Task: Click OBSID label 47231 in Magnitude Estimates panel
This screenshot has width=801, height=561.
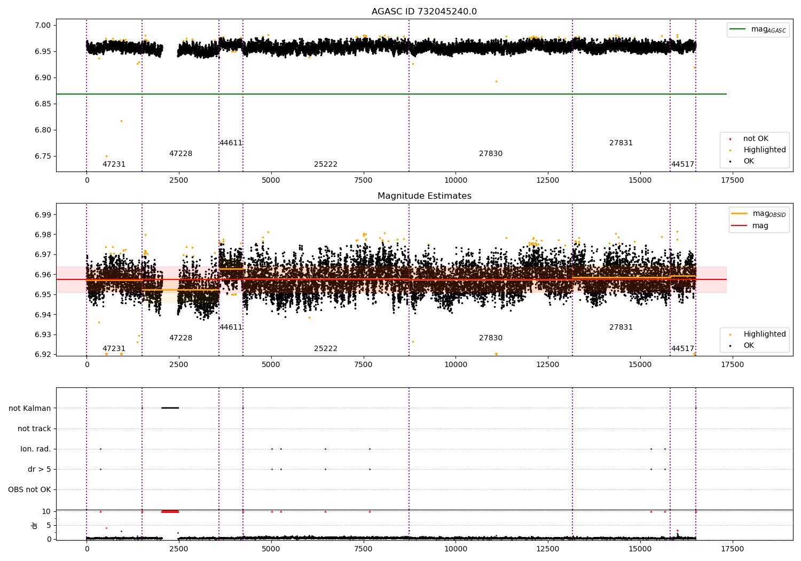Action: (114, 349)
